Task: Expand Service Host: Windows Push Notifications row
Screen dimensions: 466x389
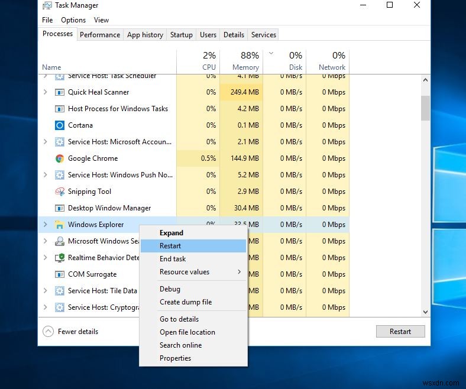Action: point(45,175)
